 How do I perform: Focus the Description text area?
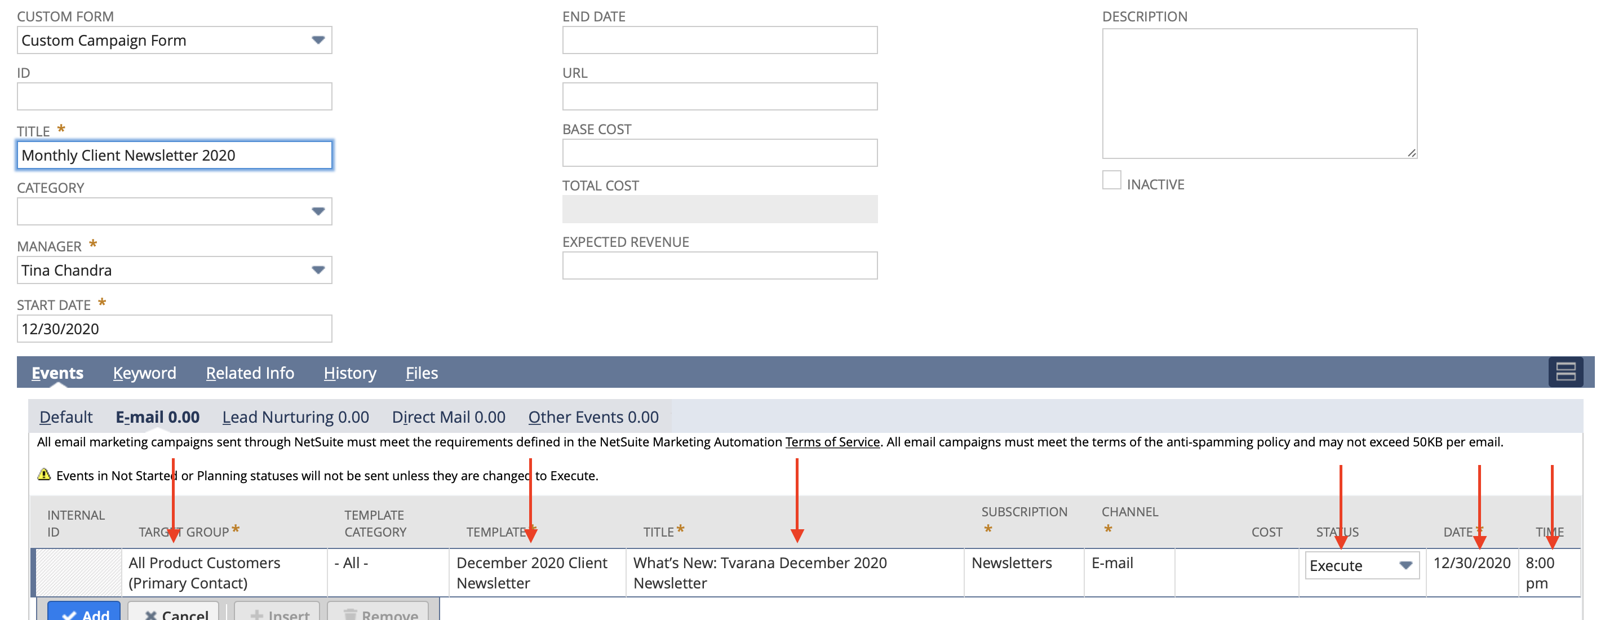pyautogui.click(x=1260, y=94)
